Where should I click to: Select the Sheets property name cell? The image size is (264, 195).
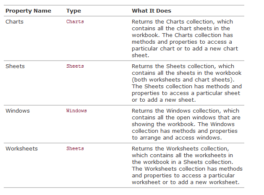[15, 66]
